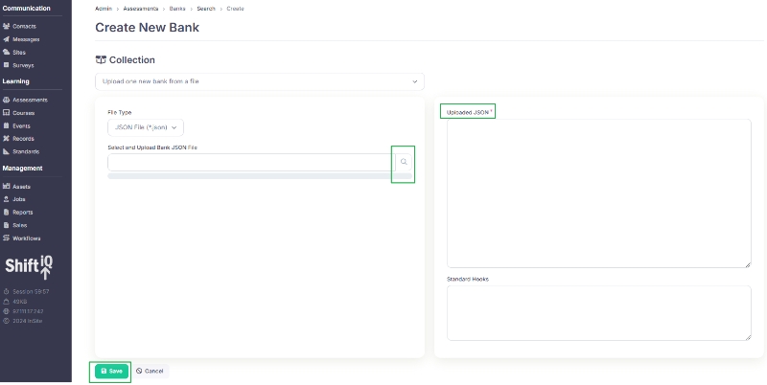Cancel creating the bank
This screenshot has height=385, width=767.
pos(150,371)
